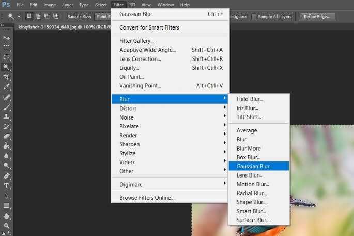Viewport: 354px width, 236px height.
Task: Select the Lasso tool
Action: 6,57
